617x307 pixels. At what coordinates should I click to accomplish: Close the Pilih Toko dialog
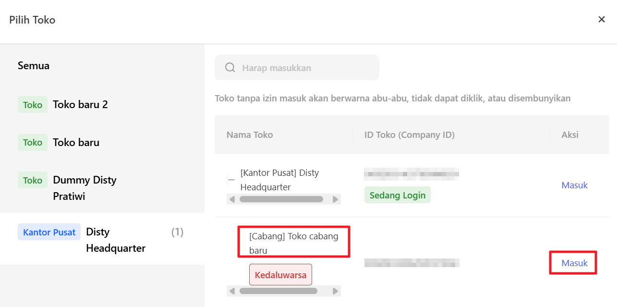(x=601, y=20)
